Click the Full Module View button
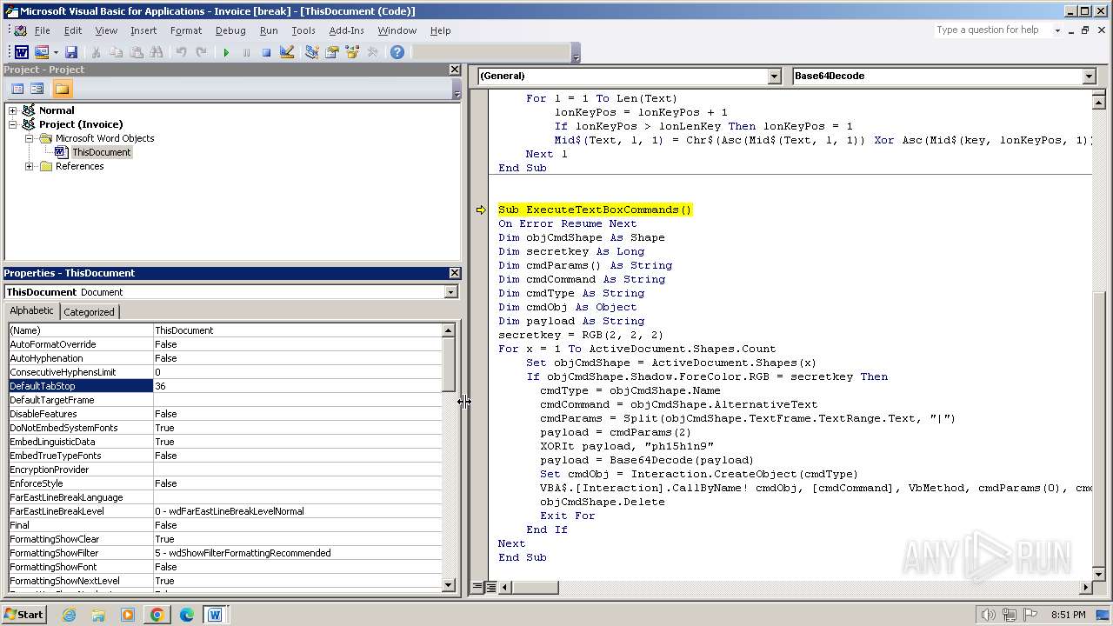This screenshot has width=1113, height=626. tap(490, 588)
